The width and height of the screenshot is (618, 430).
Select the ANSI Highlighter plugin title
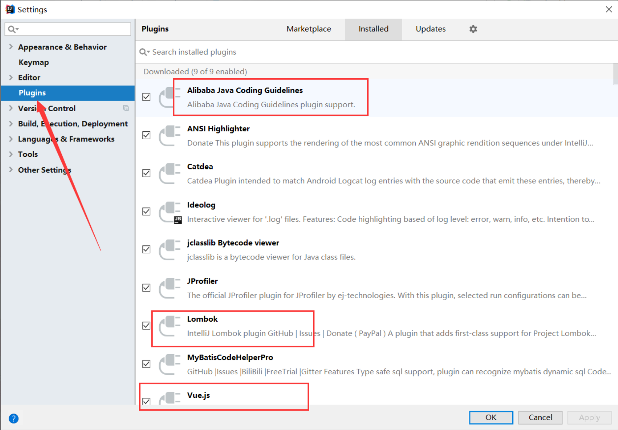tap(218, 128)
